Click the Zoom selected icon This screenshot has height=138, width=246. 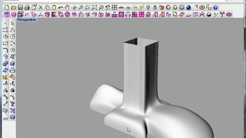coord(101,7)
